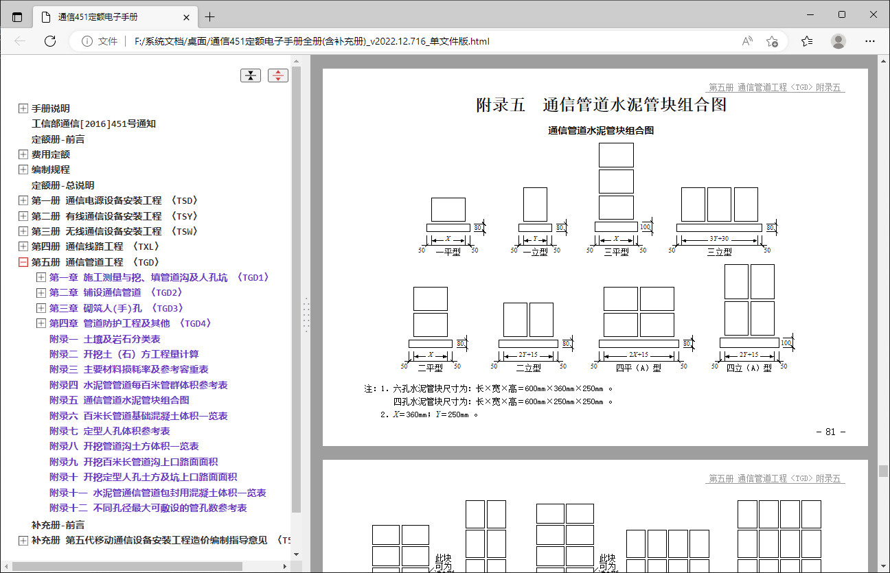Open 工信部通信[2016]451号通知
Viewport: 890px width, 573px height.
(93, 124)
